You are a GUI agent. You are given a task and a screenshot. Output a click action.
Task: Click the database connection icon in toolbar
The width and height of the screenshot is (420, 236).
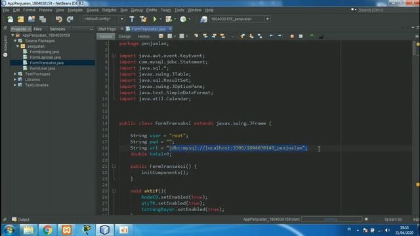point(203,19)
